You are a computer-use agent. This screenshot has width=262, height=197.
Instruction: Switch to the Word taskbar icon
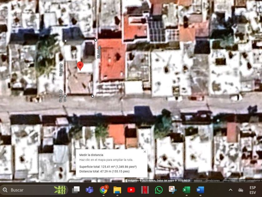(200, 190)
